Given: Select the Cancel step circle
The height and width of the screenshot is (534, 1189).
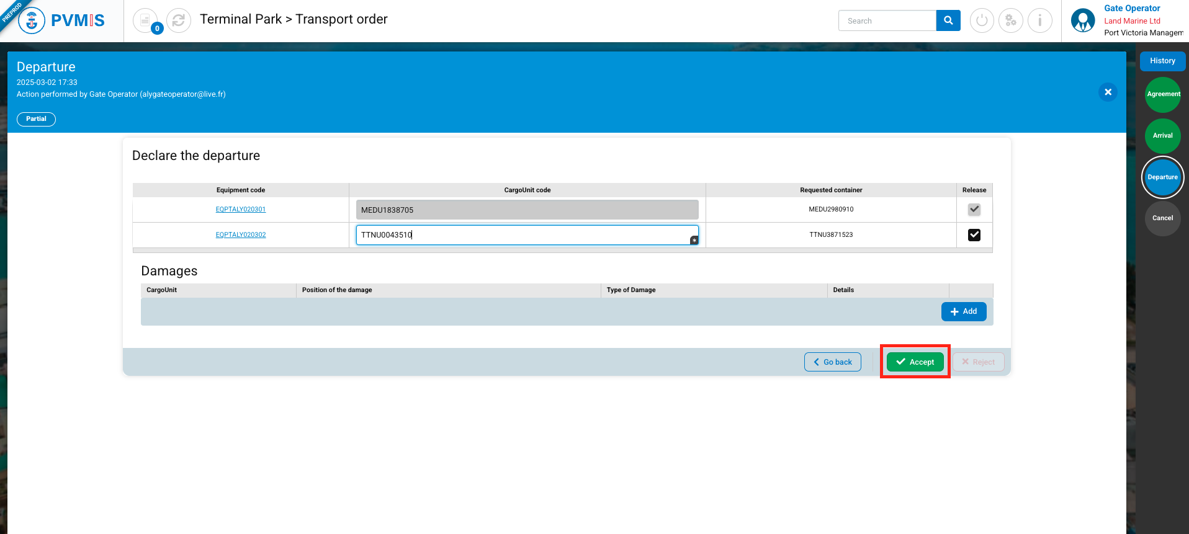Looking at the screenshot, I should (x=1162, y=218).
